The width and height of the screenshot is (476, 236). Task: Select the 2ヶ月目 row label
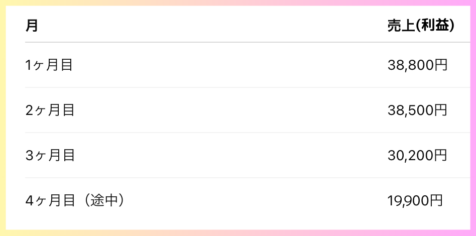pos(50,110)
